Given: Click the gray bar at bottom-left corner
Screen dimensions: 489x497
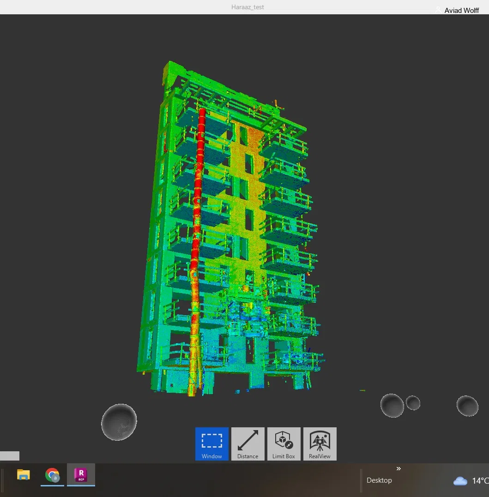Looking at the screenshot, I should [10, 456].
